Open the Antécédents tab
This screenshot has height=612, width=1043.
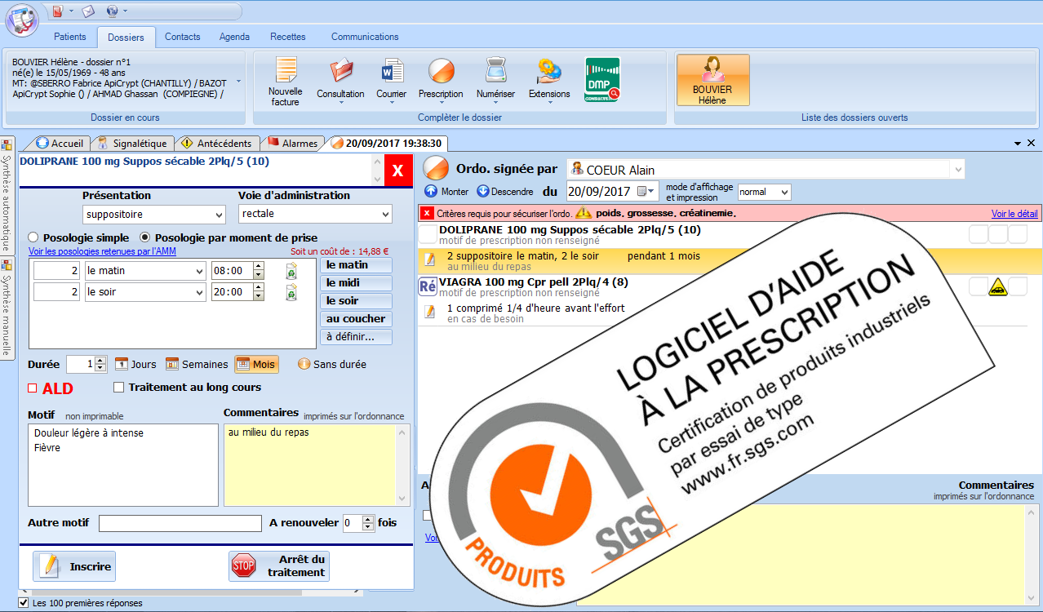coord(218,143)
